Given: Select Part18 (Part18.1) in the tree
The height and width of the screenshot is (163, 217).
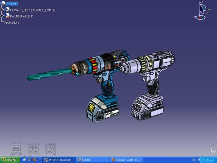Looking at the screenshot, I should pos(22,16).
